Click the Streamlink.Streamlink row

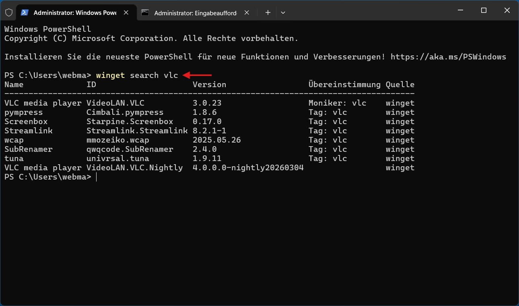click(209, 131)
